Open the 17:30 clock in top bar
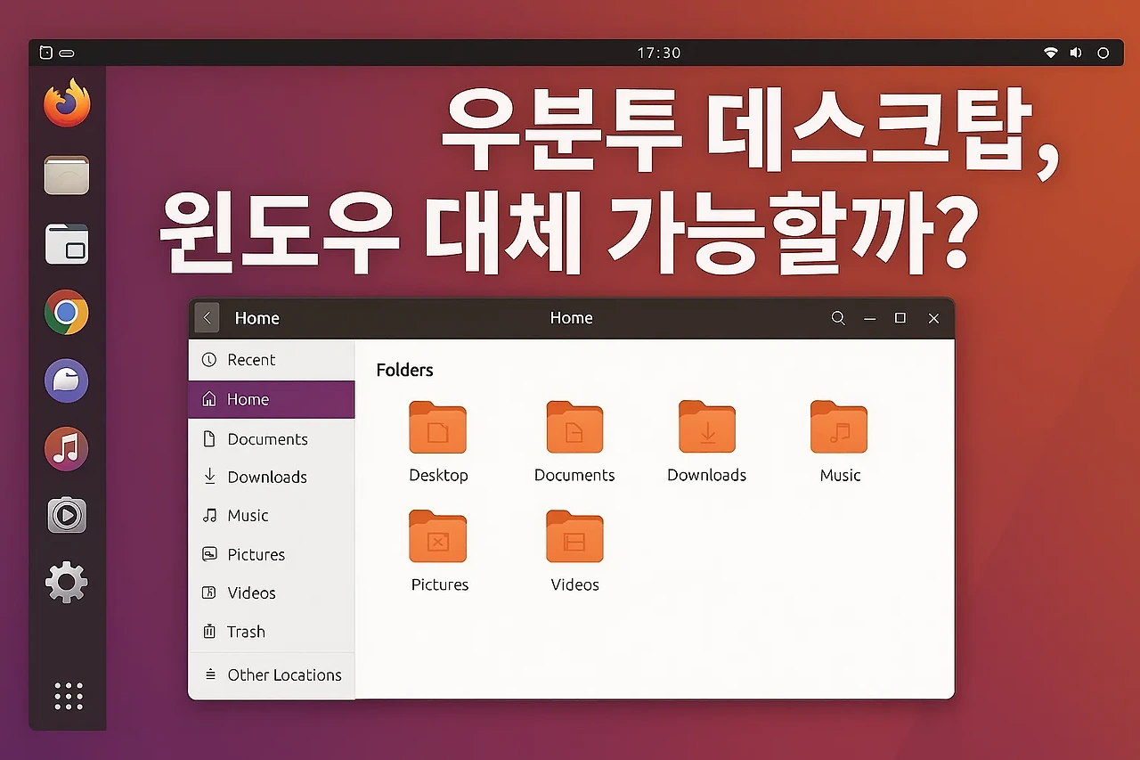This screenshot has height=760, width=1140. click(659, 53)
